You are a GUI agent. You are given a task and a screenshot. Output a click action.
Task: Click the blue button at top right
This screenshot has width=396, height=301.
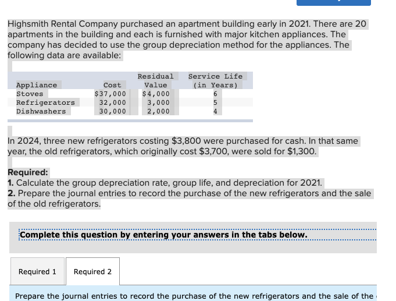point(334,2)
